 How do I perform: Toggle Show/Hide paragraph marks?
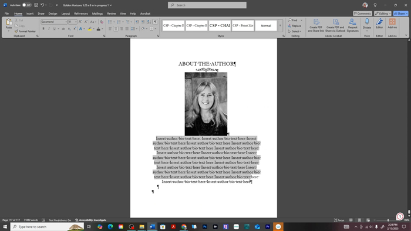[156, 22]
